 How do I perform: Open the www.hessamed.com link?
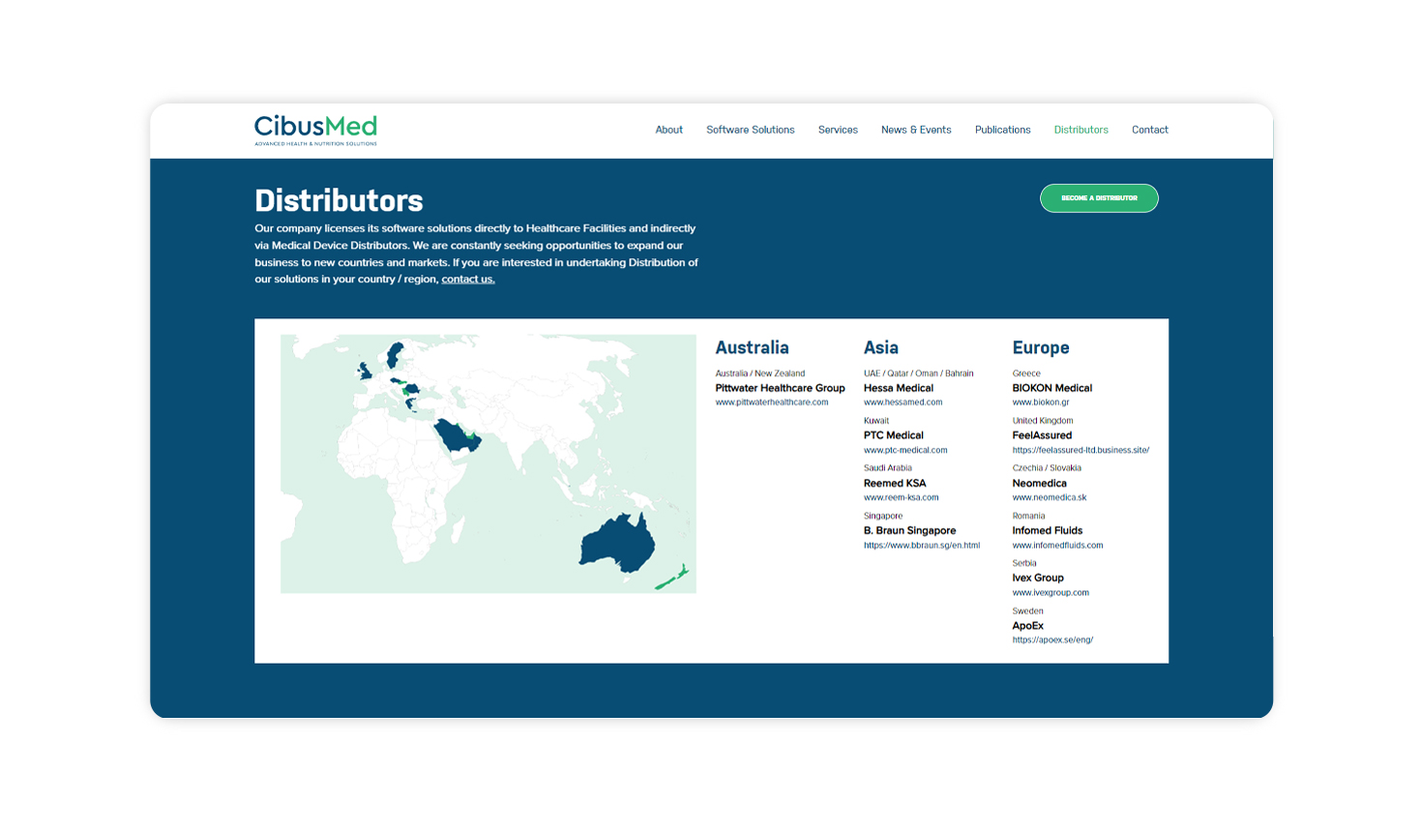click(903, 402)
